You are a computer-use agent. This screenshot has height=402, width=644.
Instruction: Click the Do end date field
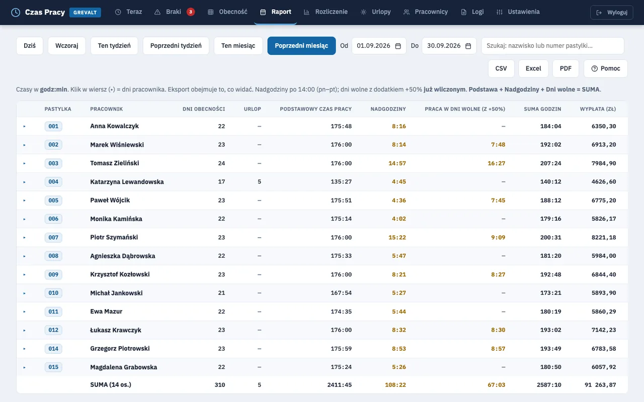pyautogui.click(x=449, y=46)
